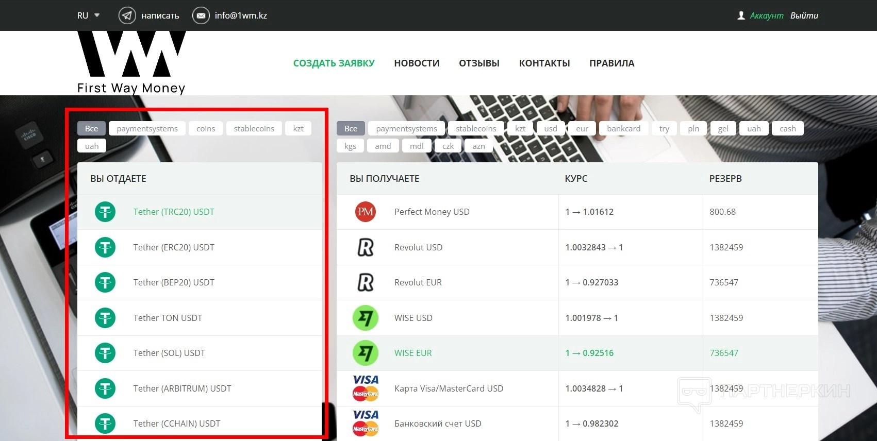
Task: Choose Tether (ERC20) USDT to give
Action: [200, 247]
